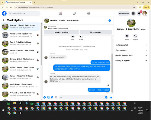Expand Privacy & support section
151x120 pixels.
pos(131,61)
